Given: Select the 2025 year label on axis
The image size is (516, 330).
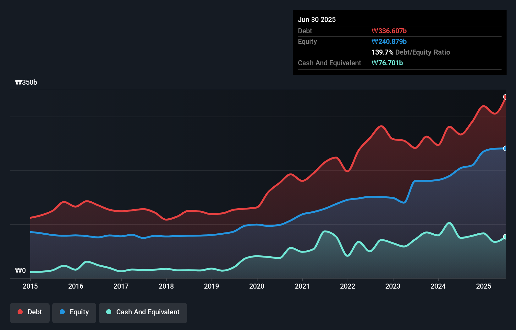Looking at the screenshot, I should point(484,286).
